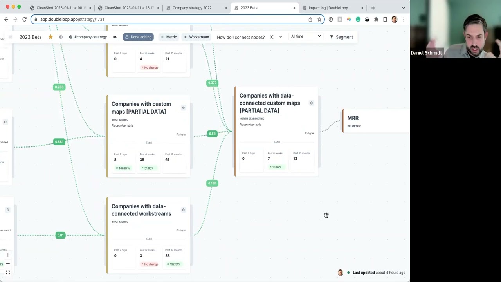
Task: Select the 0.208 correlation edge label
Action: (59, 87)
